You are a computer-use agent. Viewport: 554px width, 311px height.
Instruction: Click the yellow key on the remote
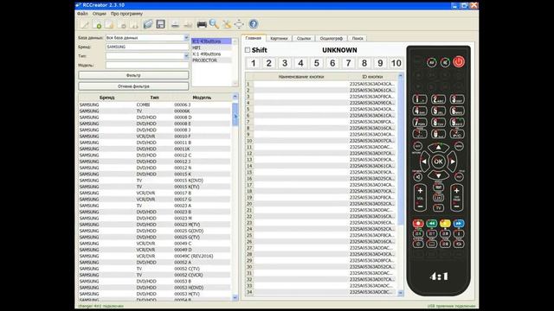click(445, 223)
